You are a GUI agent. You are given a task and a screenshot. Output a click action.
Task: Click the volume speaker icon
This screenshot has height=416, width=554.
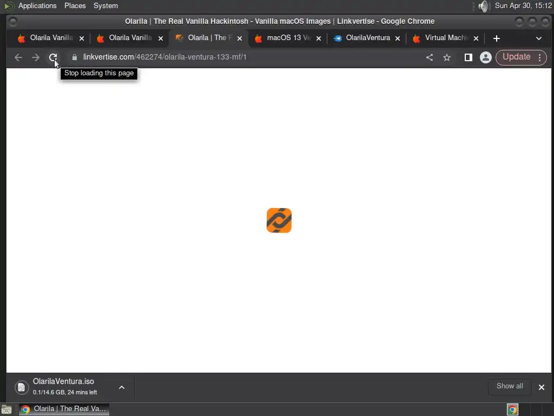[x=483, y=6]
